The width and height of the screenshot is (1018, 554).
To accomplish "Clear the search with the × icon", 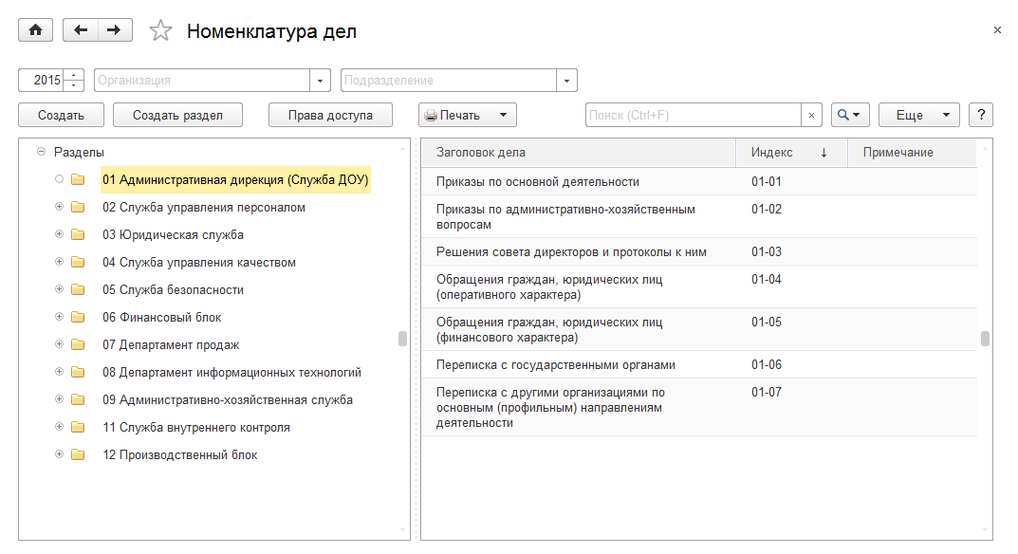I will pyautogui.click(x=811, y=114).
